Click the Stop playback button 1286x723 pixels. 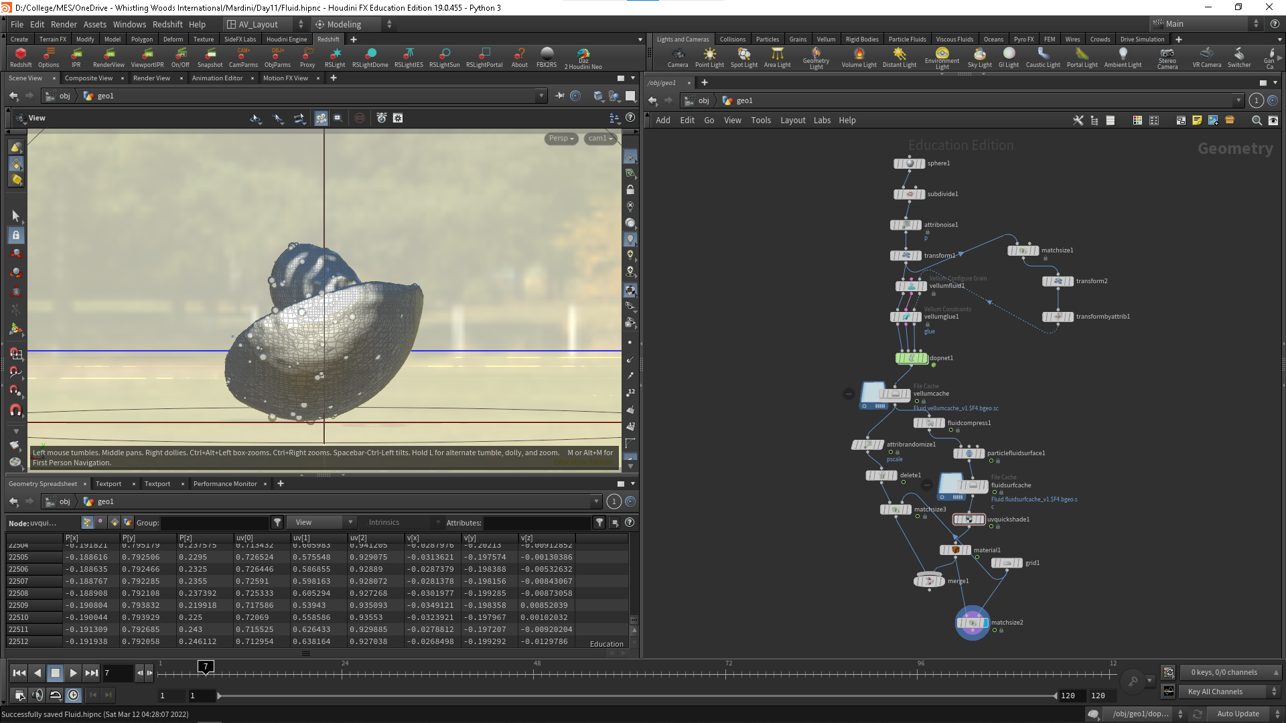point(56,673)
